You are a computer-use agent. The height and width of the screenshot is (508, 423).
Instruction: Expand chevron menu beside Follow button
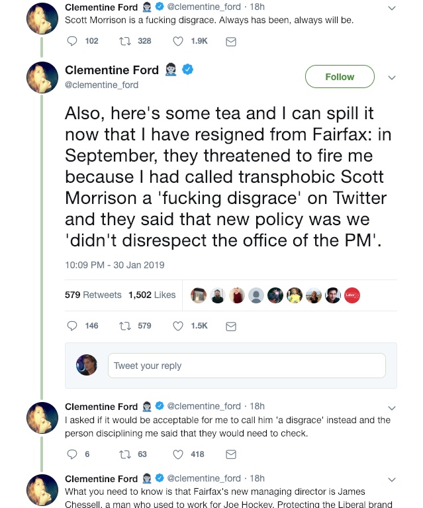point(391,77)
